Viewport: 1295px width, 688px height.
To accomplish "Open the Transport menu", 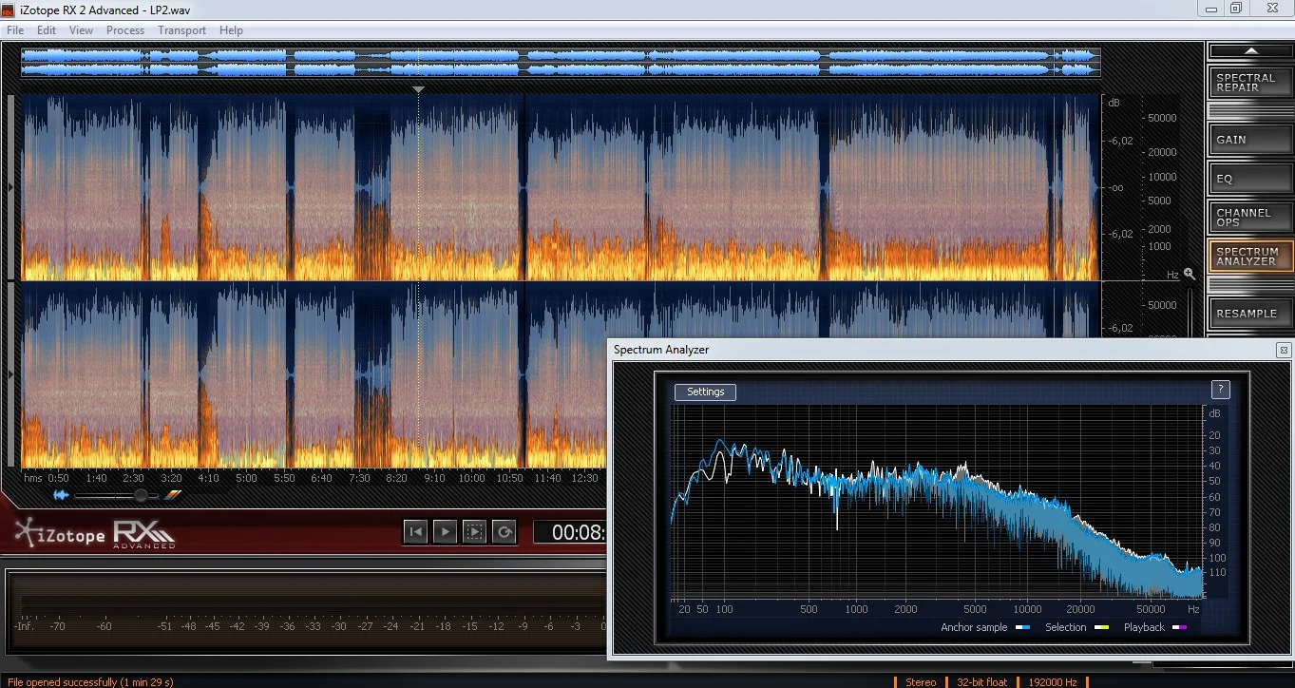I will (181, 30).
